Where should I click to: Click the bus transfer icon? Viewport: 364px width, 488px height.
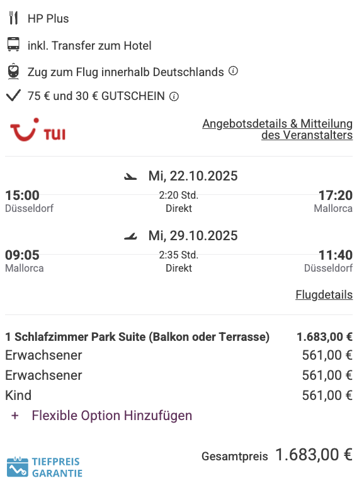coord(13,45)
